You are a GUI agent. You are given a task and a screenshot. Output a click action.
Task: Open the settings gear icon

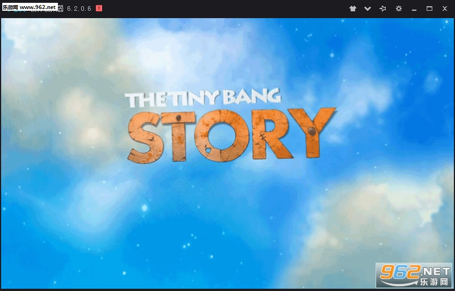[399, 8]
